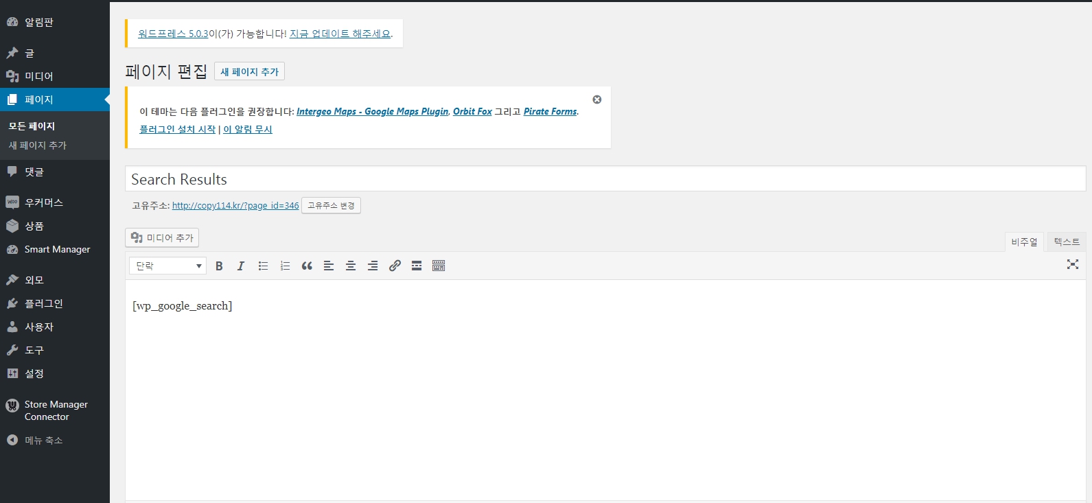Insert the Read More tag
Viewport: 1092px width, 503px height.
coord(417,266)
